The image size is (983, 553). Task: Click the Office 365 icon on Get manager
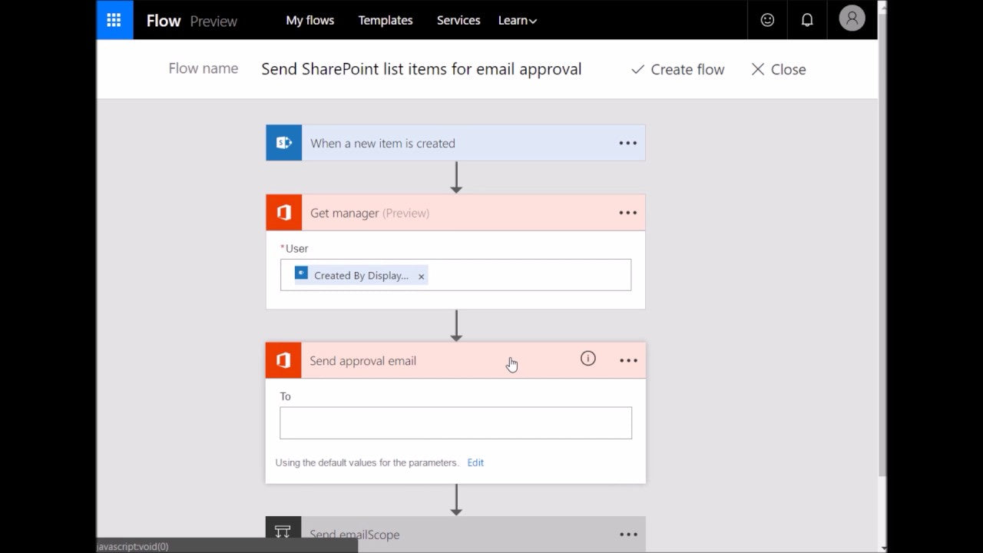(x=283, y=213)
